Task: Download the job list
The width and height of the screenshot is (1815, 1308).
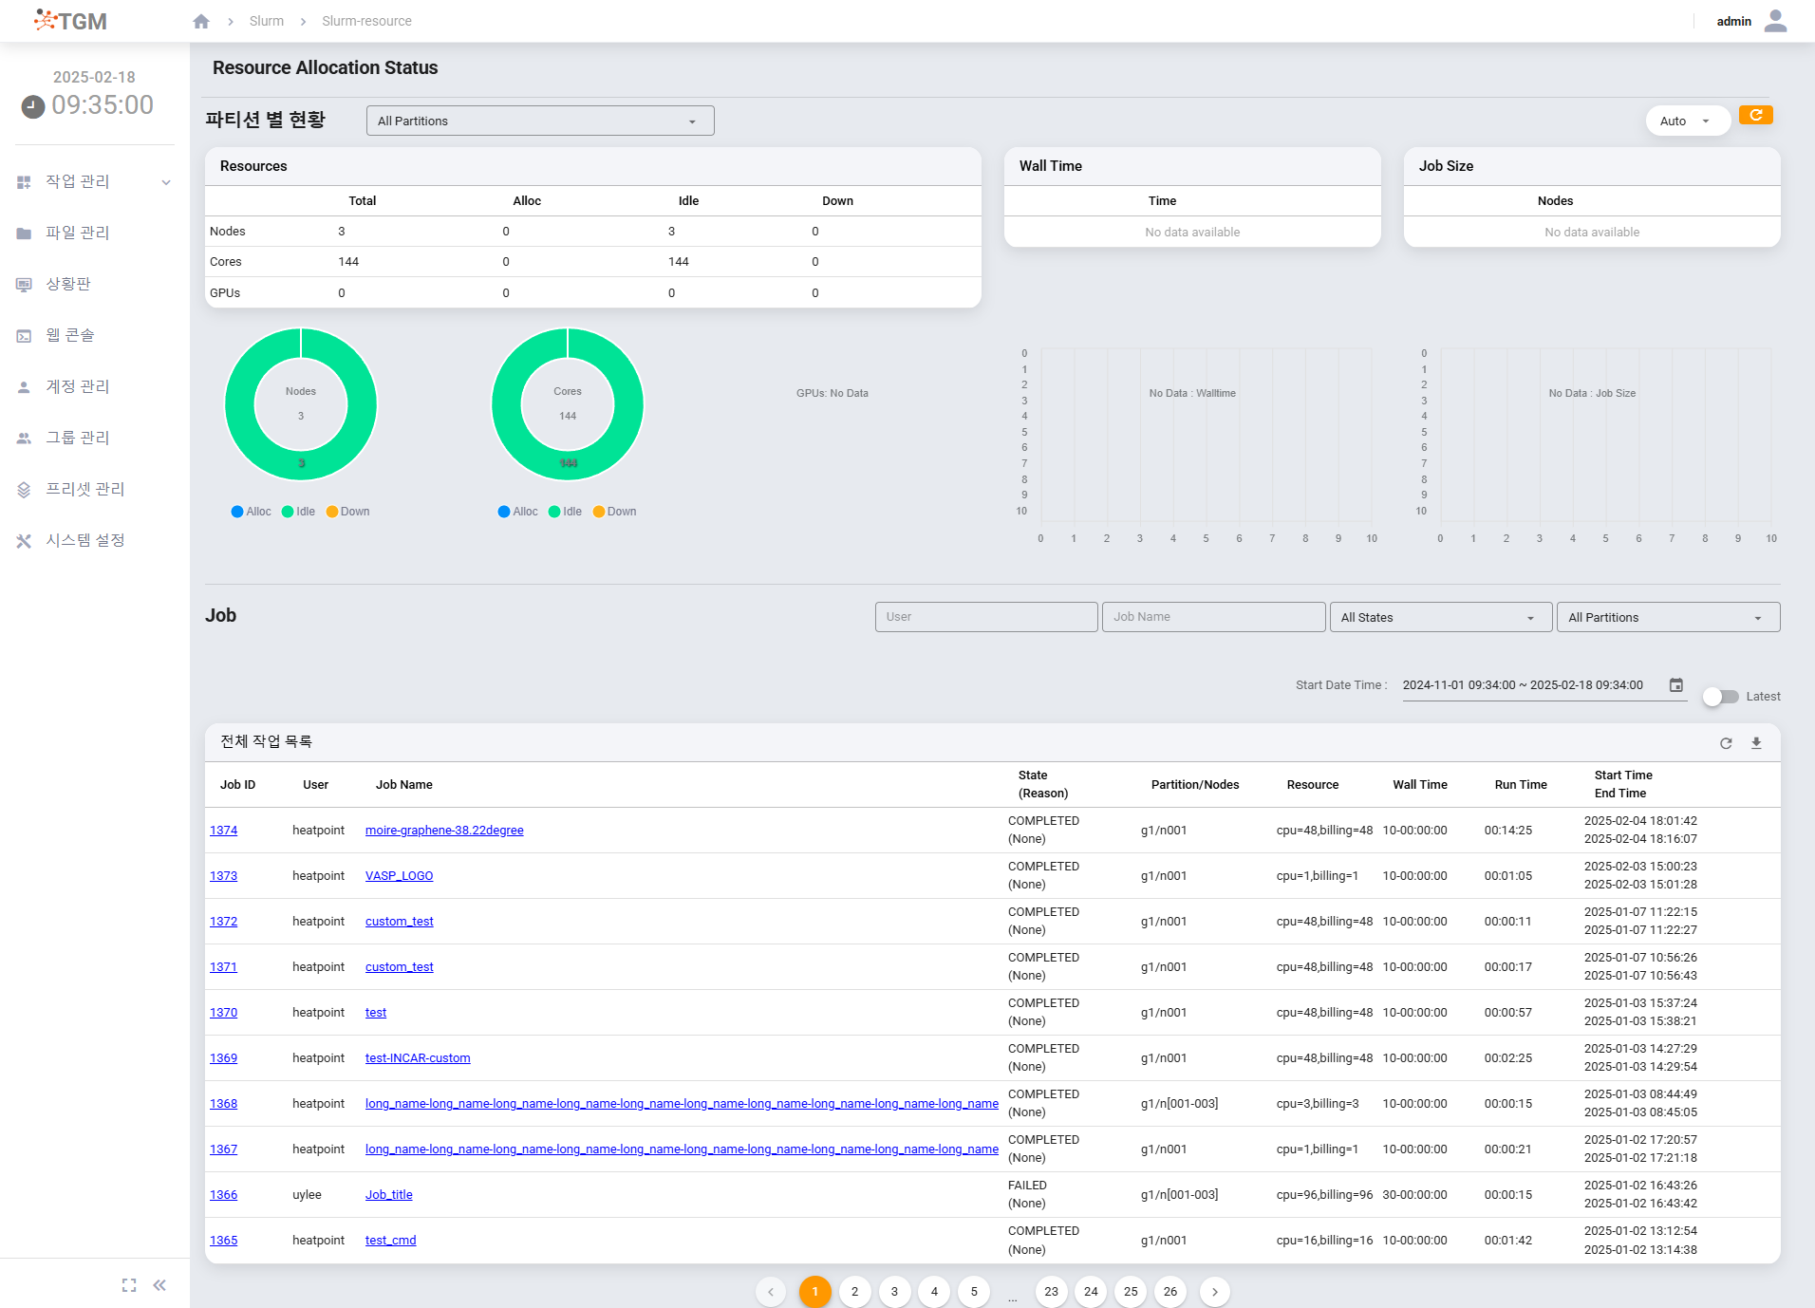Action: (x=1756, y=743)
